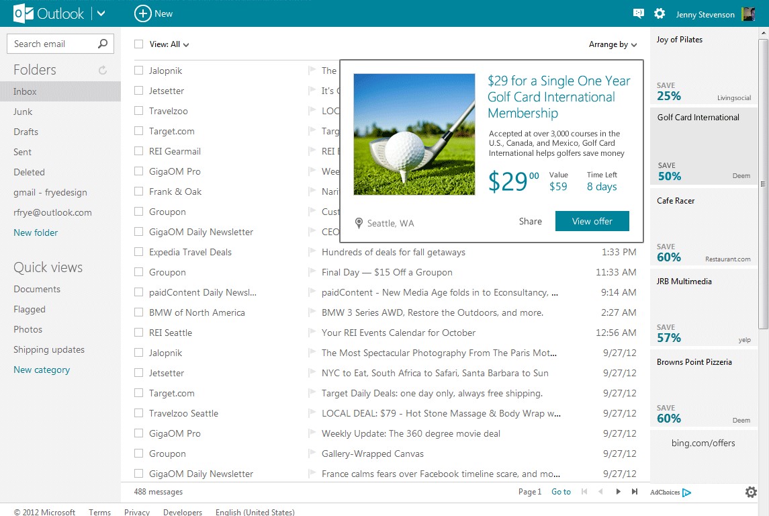Image resolution: width=769 pixels, height=516 pixels.
Task: Create a new email with the New button
Action: (154, 13)
